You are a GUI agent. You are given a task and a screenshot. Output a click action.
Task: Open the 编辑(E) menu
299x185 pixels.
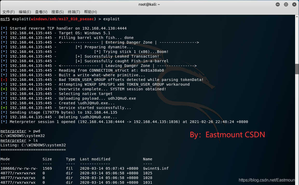[x=25, y=12]
